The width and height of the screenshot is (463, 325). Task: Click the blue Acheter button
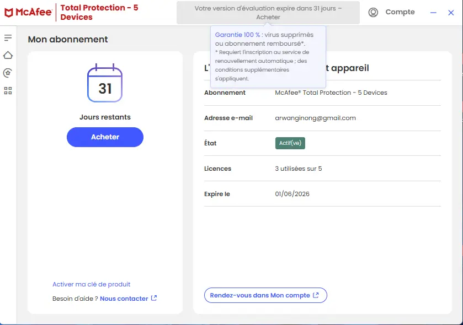coord(105,137)
